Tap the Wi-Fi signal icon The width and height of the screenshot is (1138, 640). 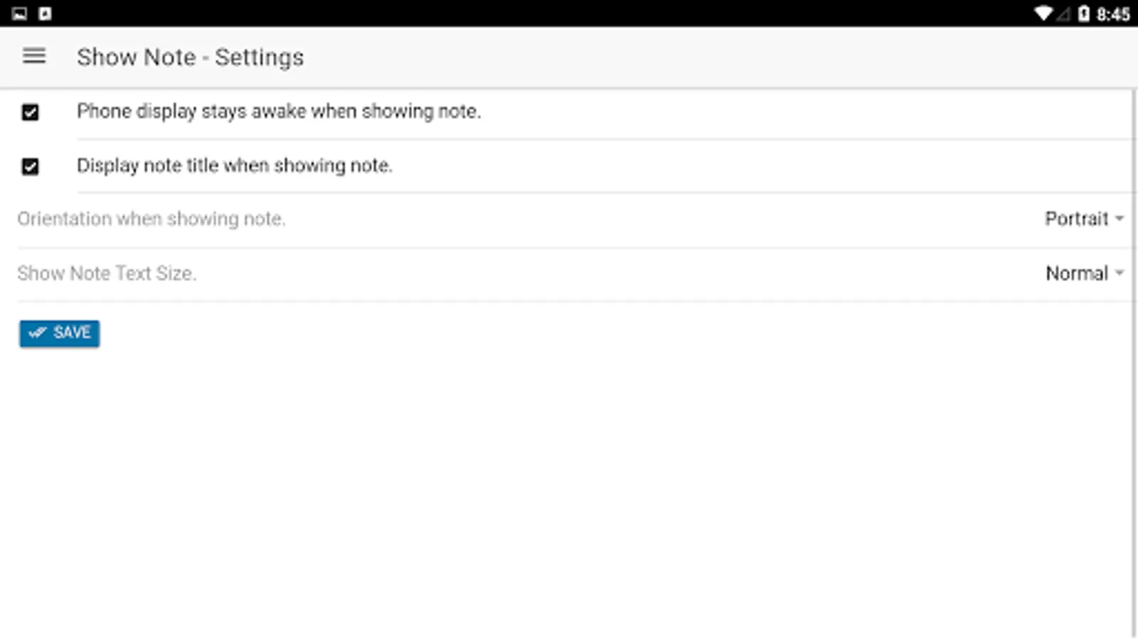(x=1043, y=14)
